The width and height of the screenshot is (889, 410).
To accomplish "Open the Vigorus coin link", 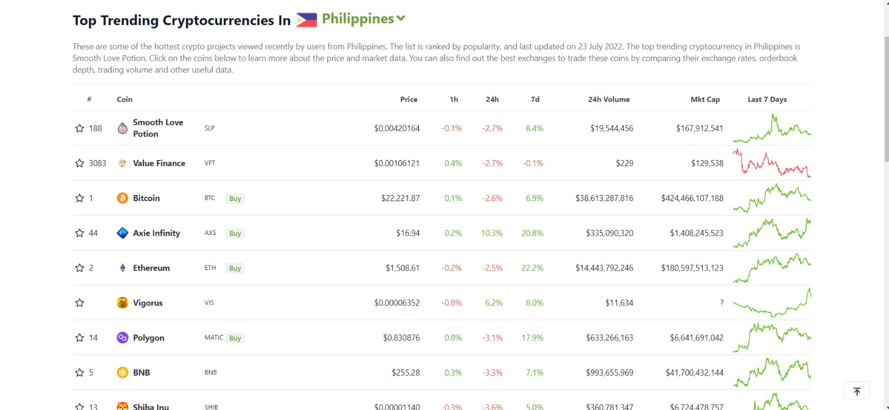I will click(148, 303).
